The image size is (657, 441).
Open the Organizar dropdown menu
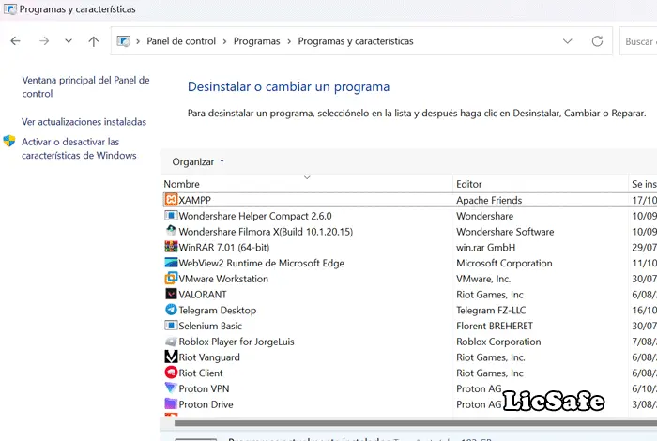pyautogui.click(x=198, y=161)
